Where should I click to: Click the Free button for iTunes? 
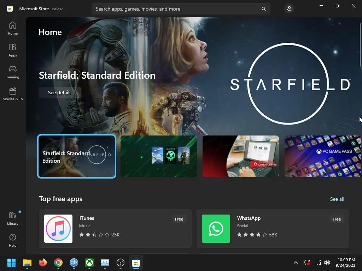click(x=179, y=219)
